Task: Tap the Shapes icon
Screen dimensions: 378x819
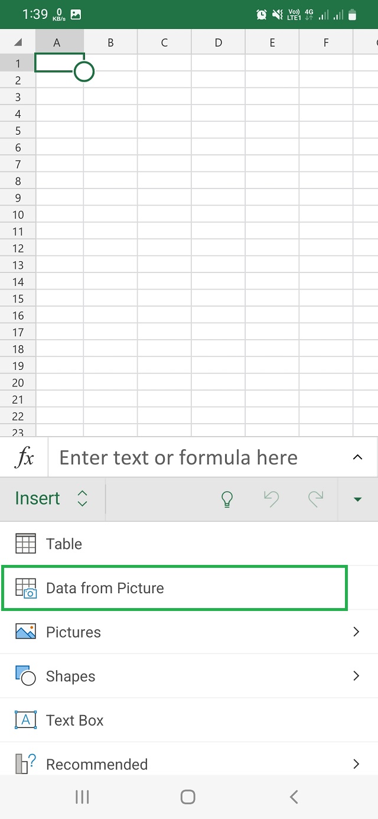Action: [x=25, y=676]
